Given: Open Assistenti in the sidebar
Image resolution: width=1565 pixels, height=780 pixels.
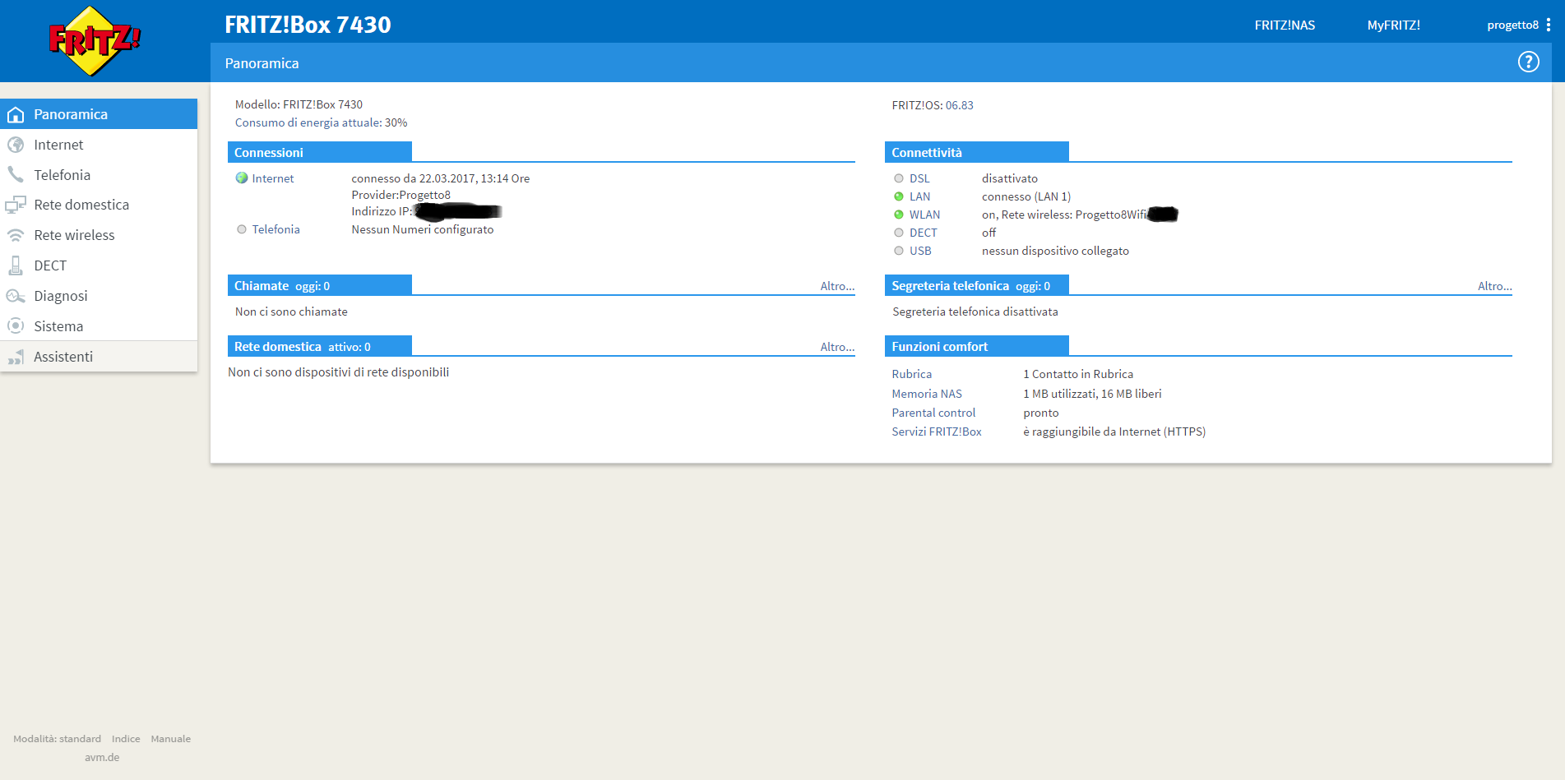Looking at the screenshot, I should pyautogui.click(x=63, y=357).
